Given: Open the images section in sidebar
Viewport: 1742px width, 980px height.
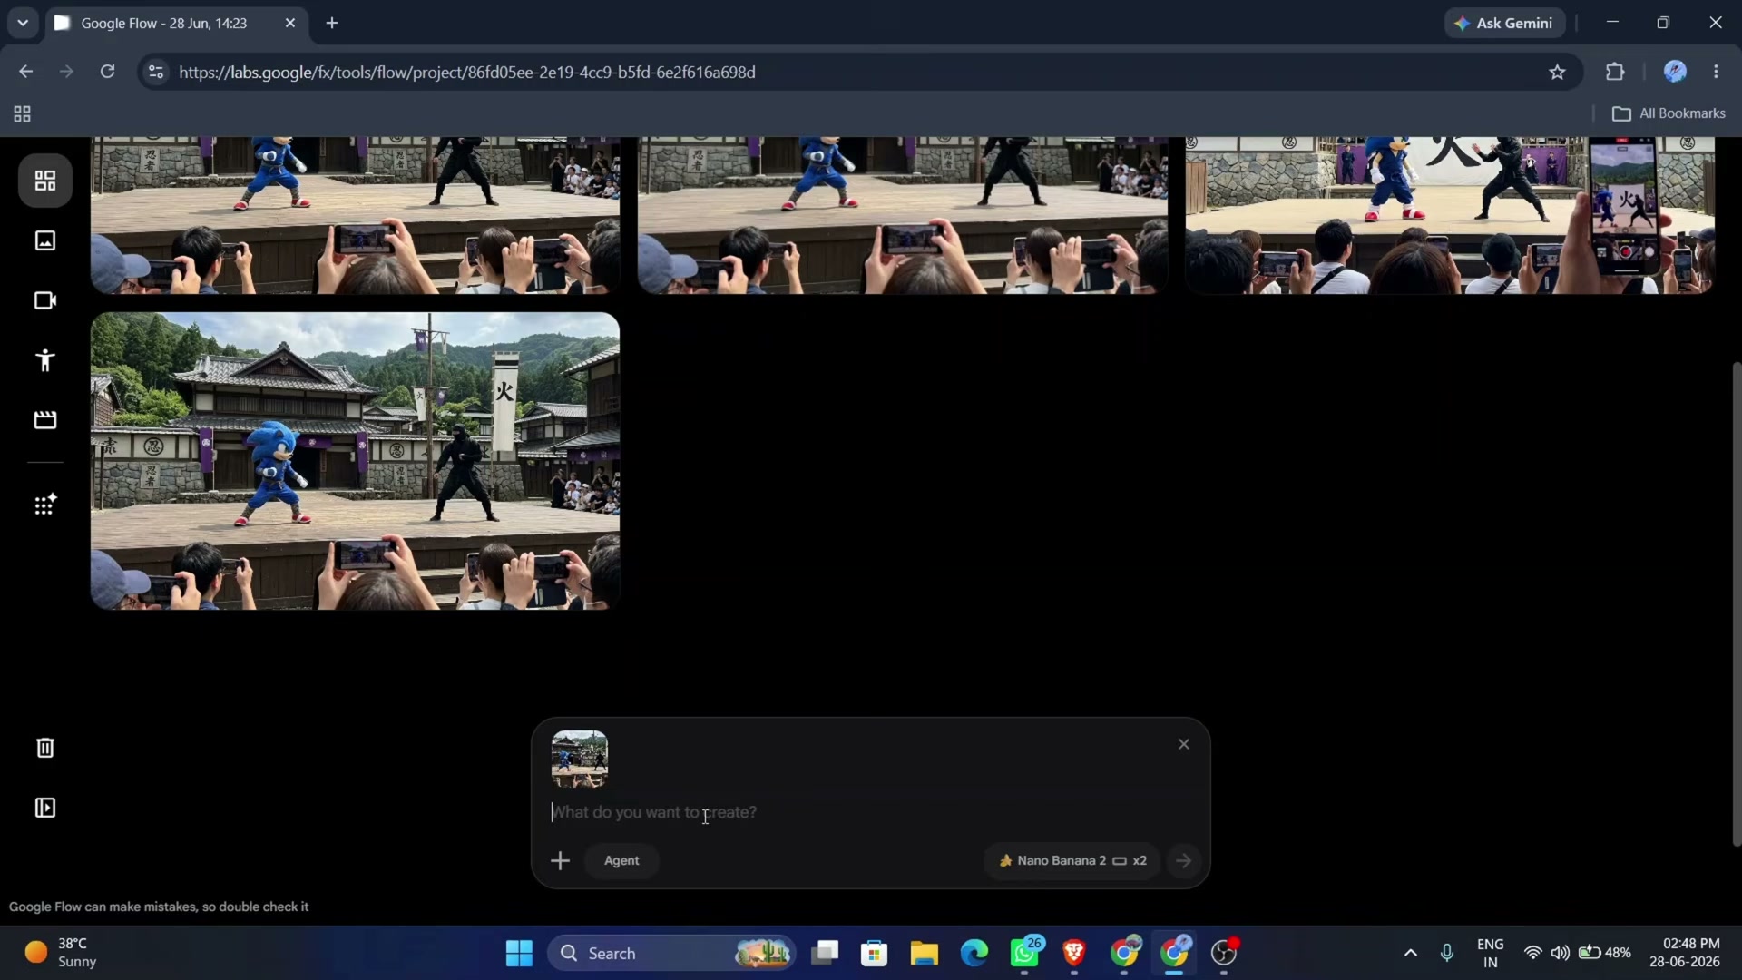Looking at the screenshot, I should (44, 240).
